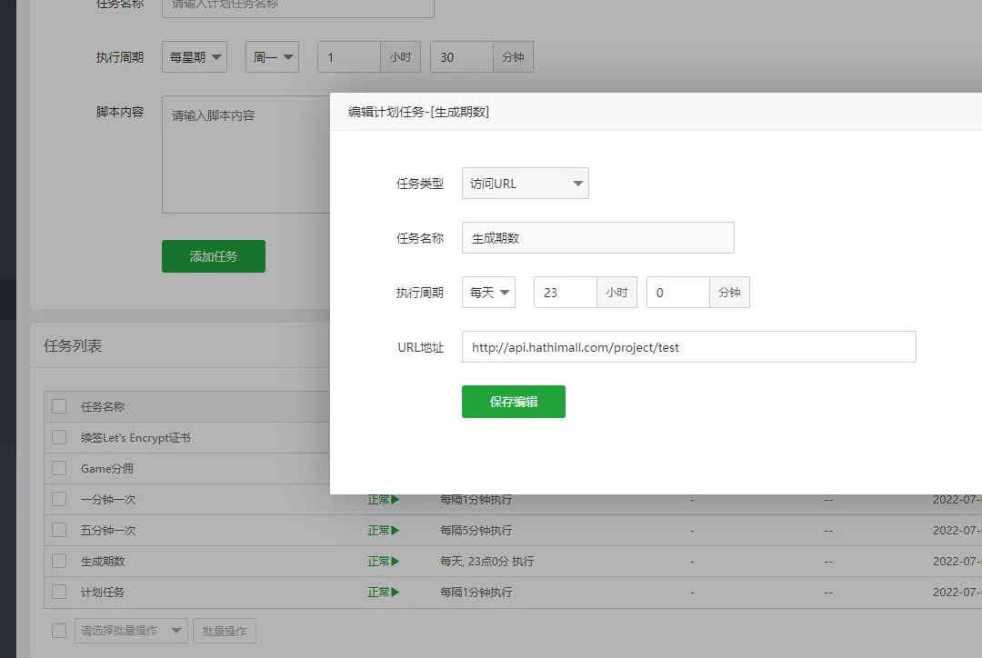Viewport: 982px width, 658px height.
Task: Click the 任务名称 field containing 生成期数
Action: (598, 238)
